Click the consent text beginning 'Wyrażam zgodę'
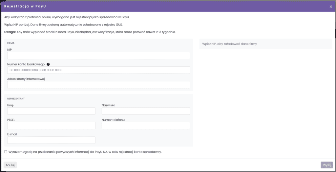 point(85,152)
